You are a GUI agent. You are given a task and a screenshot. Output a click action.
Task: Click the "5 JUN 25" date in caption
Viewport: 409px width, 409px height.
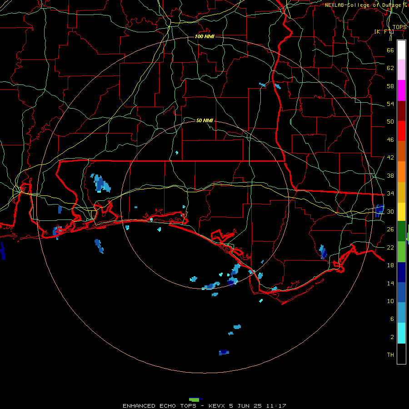[246, 406]
